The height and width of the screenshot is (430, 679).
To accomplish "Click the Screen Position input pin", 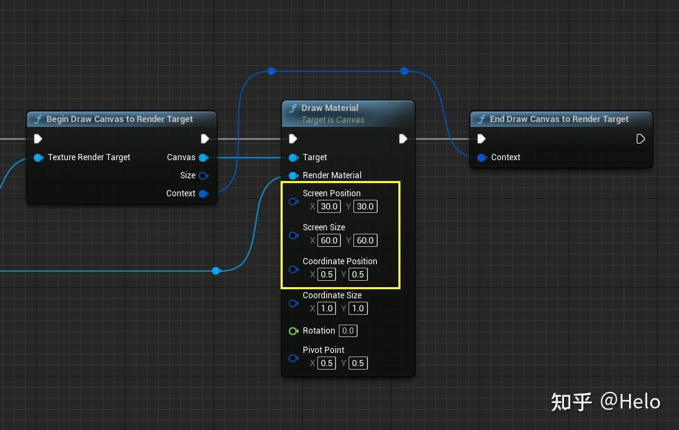I will [292, 202].
